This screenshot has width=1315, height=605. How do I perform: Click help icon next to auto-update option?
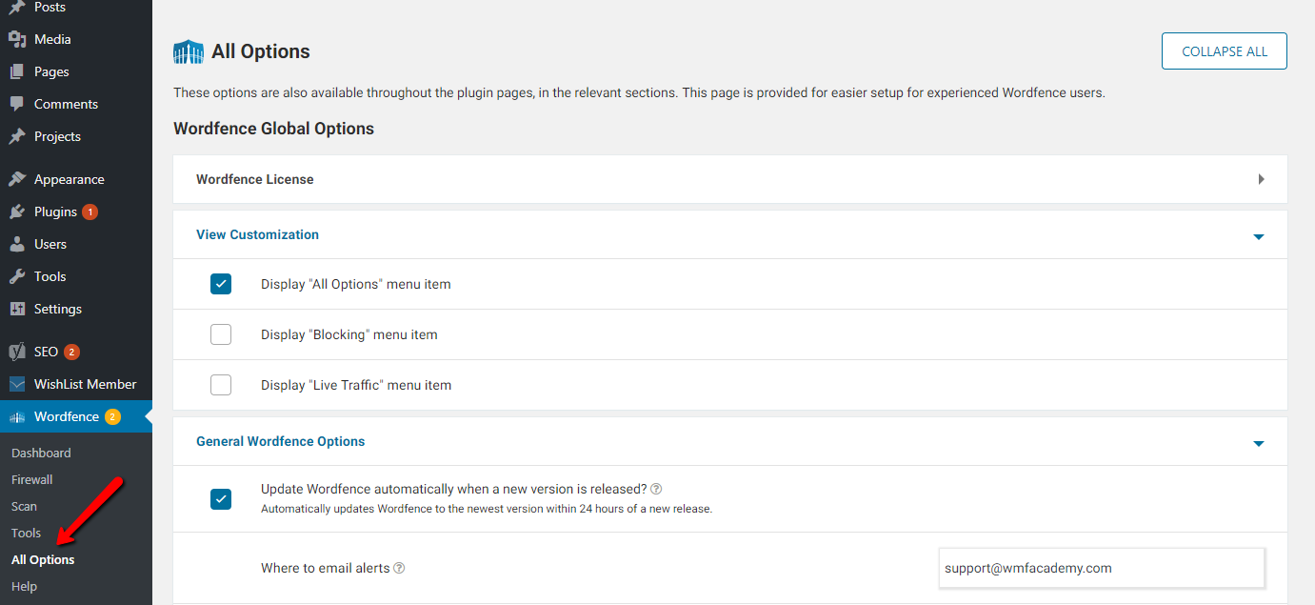point(656,489)
